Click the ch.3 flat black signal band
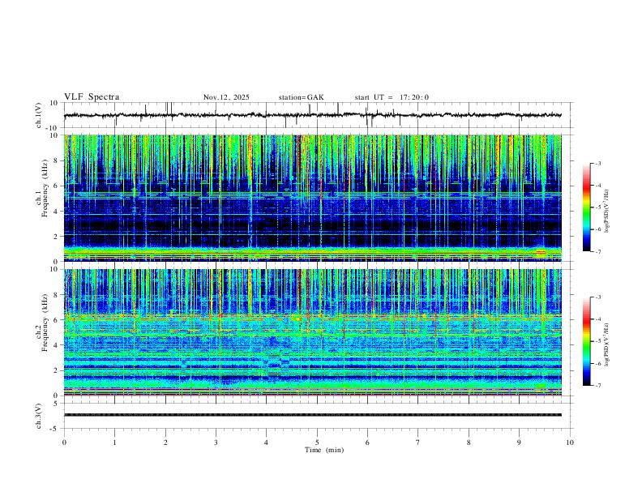The width and height of the screenshot is (642, 496). [313, 415]
